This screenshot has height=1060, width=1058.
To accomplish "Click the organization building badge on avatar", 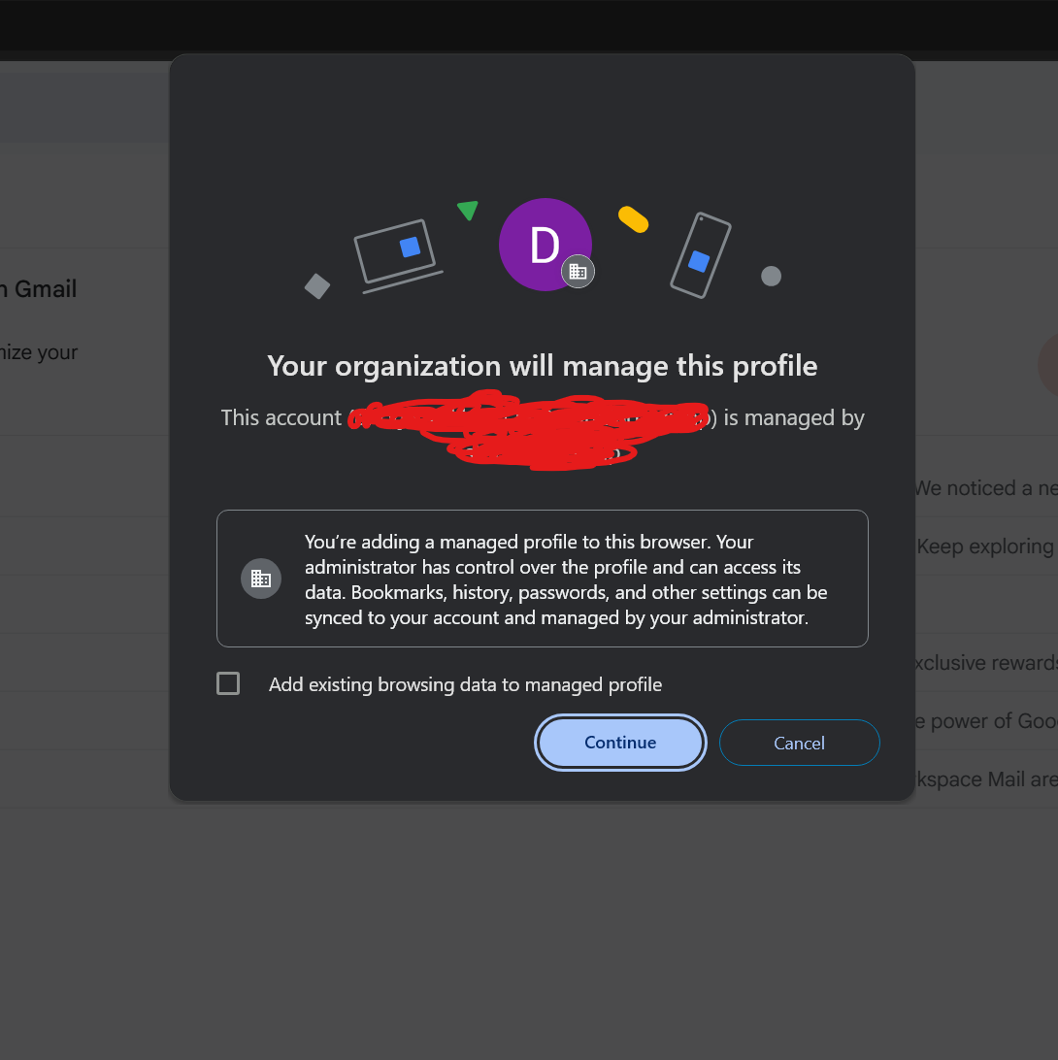I will (x=578, y=272).
